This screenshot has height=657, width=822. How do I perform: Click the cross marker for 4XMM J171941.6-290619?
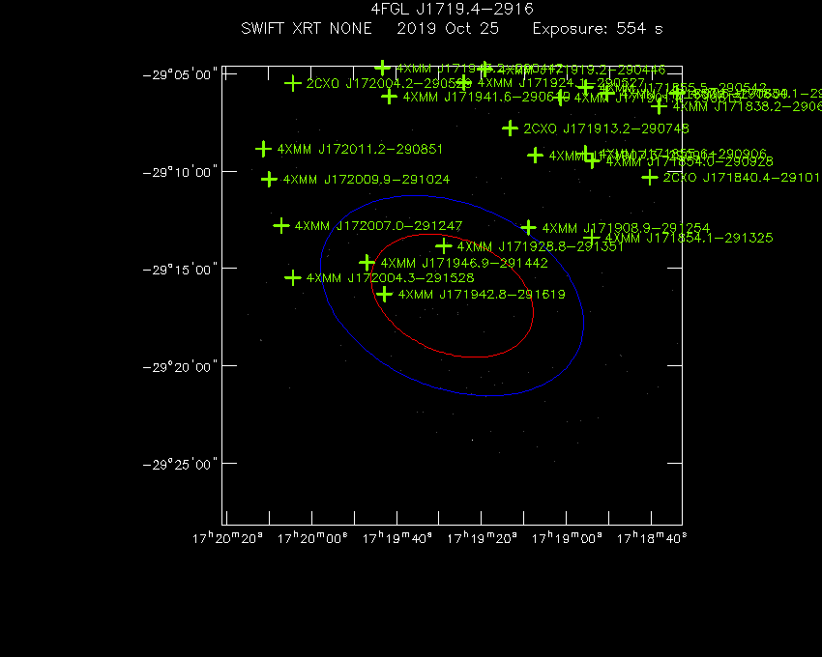389,97
